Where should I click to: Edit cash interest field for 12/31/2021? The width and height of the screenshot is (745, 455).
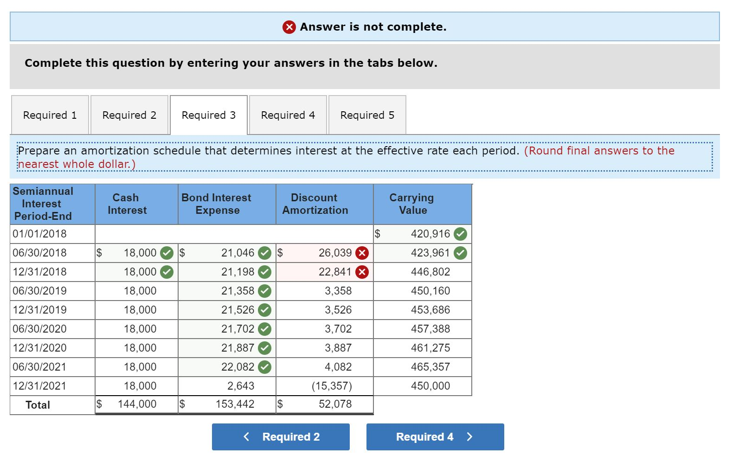click(x=137, y=386)
